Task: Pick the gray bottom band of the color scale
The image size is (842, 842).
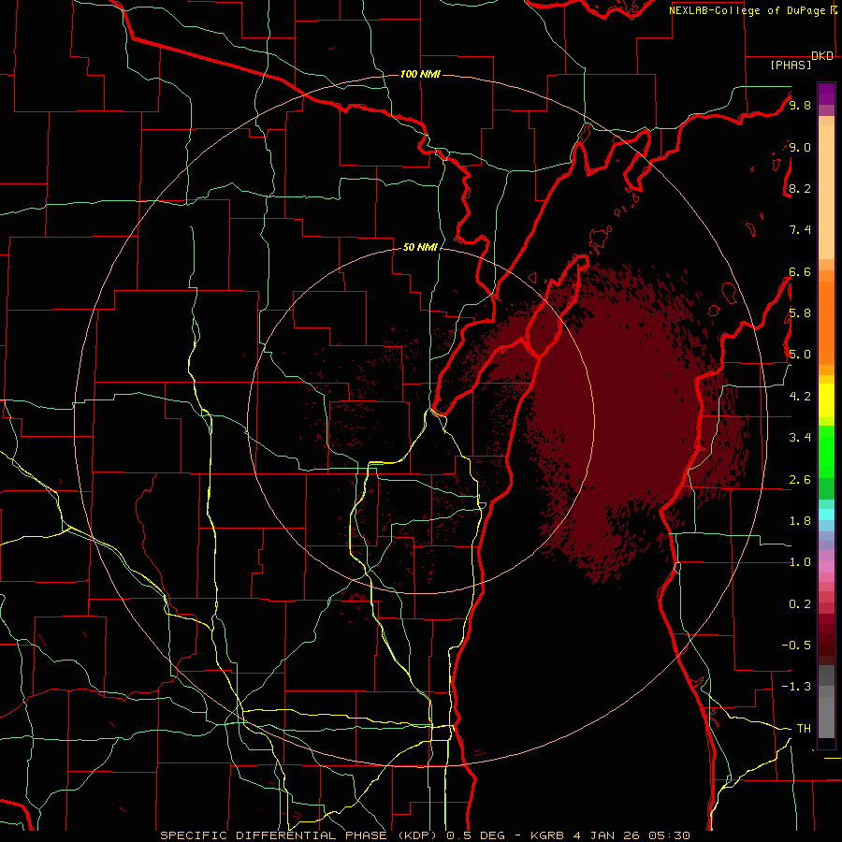Action: tap(826, 707)
